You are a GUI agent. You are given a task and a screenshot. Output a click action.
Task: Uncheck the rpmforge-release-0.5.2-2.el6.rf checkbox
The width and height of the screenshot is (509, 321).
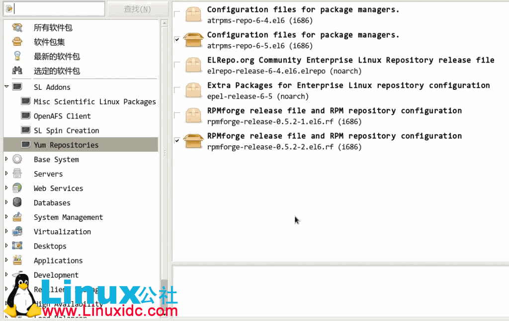pos(177,141)
